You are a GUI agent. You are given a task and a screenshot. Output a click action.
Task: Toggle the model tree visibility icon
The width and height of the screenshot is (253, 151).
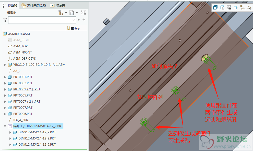(x=83, y=13)
